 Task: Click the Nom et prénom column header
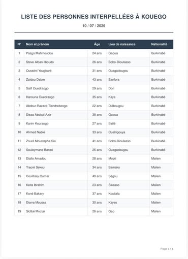tap(38, 44)
